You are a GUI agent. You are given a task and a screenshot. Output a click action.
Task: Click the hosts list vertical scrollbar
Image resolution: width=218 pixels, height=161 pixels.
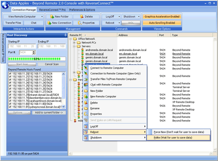[63, 90]
